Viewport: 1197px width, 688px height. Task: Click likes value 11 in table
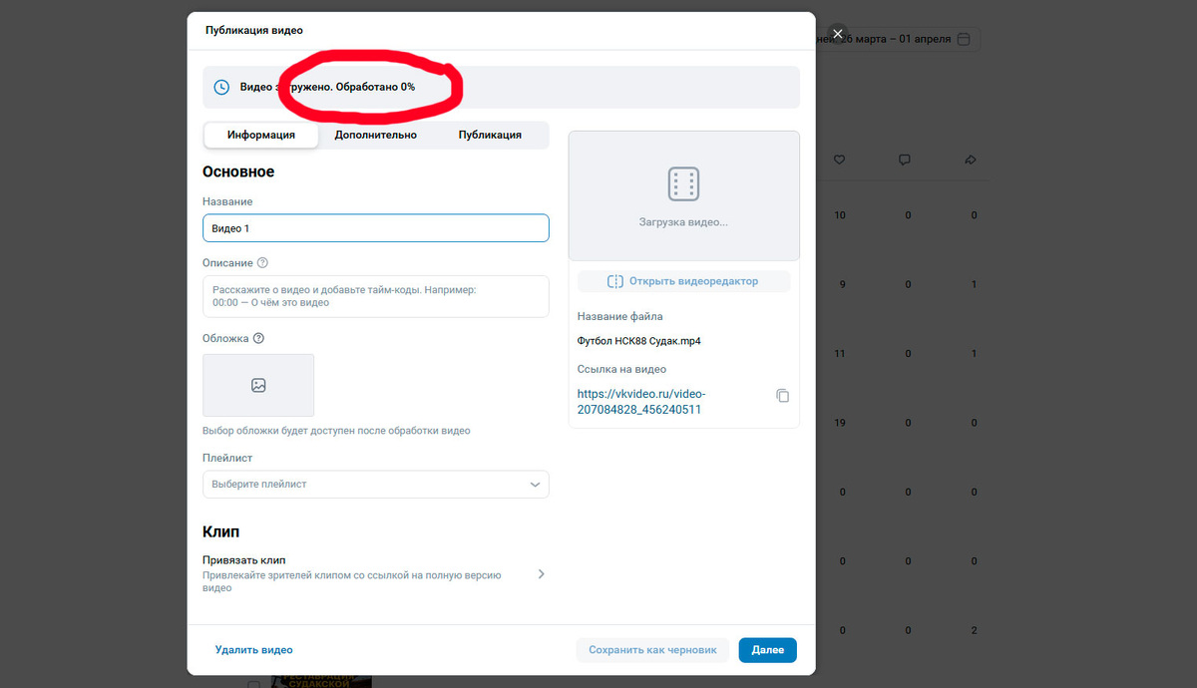tap(840, 354)
